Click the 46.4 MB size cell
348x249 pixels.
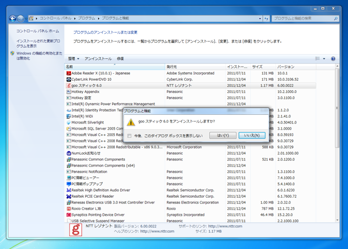(267, 215)
